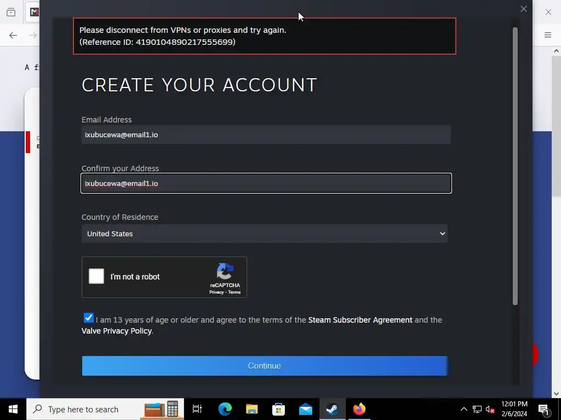Click the muted volume tray icon
Image resolution: width=561 pixels, height=420 pixels.
pyautogui.click(x=490, y=409)
